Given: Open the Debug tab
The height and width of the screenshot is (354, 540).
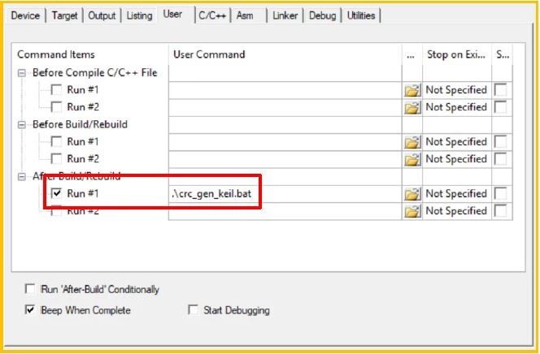Looking at the screenshot, I should tap(322, 15).
